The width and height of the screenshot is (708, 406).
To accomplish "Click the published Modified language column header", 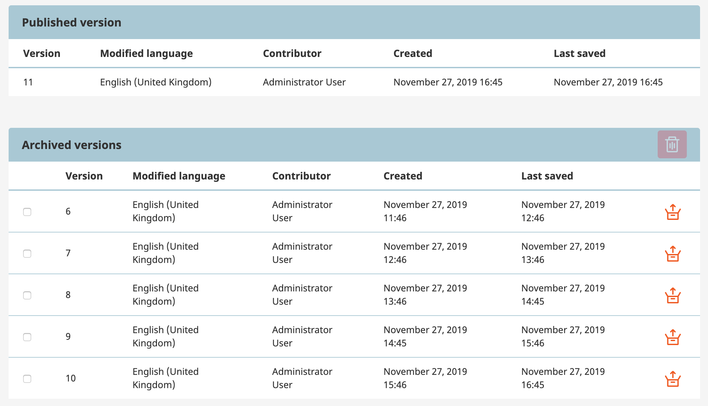I will tap(146, 53).
